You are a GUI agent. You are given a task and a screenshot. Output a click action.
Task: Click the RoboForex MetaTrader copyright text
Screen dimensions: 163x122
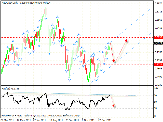click(x=41, y=115)
